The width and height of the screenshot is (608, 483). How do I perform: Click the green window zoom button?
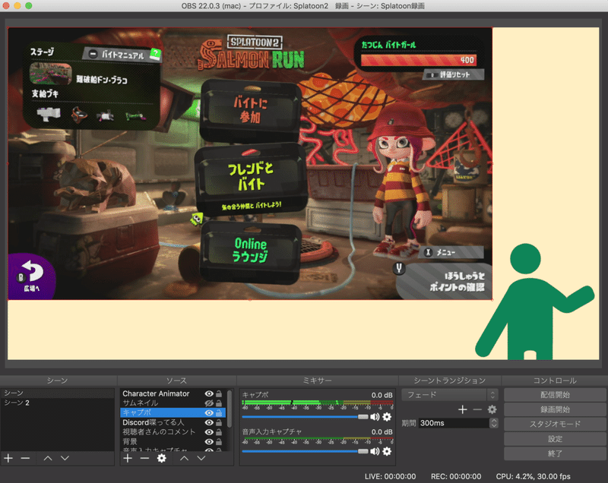coord(29,5)
